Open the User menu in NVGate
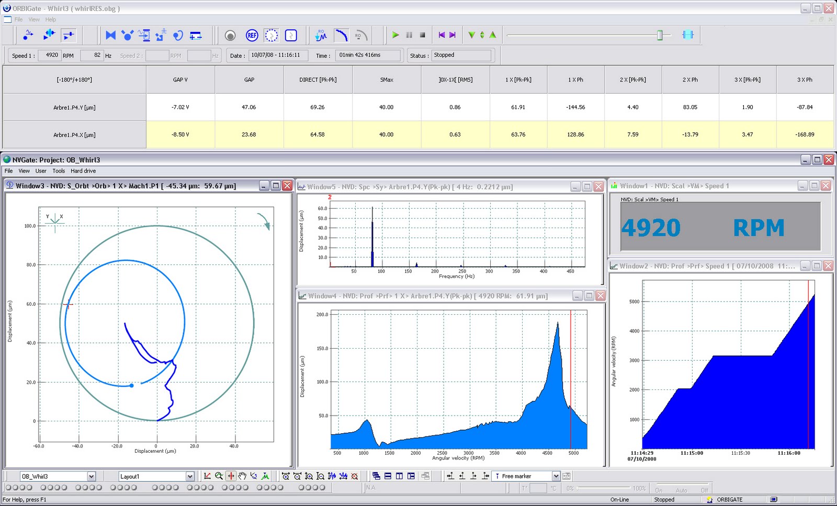This screenshot has height=506, width=837. [x=41, y=171]
